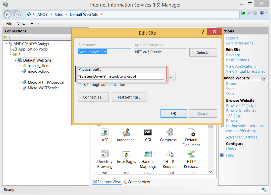271x195 pixels.
Task: Open the CGI feature icon
Action: (148, 132)
